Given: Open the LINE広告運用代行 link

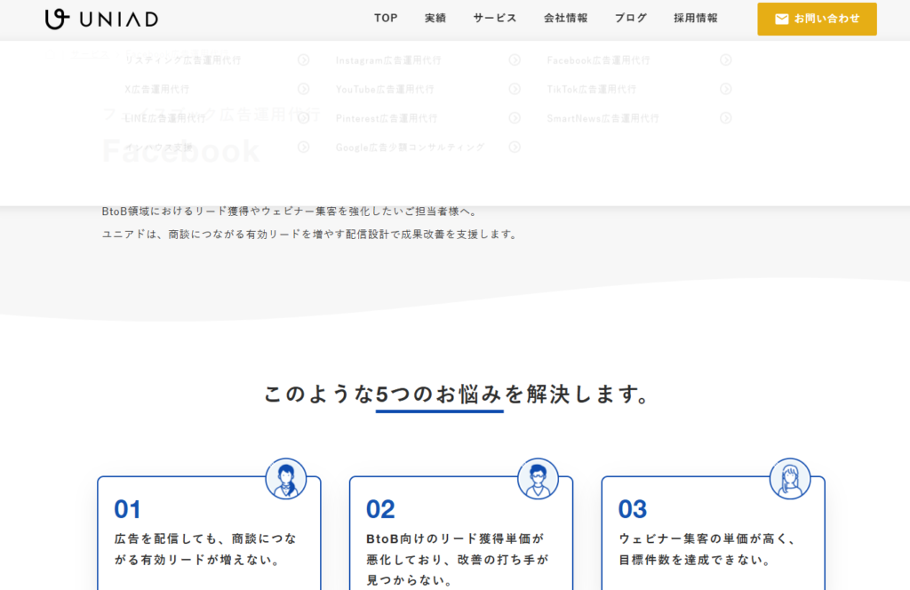Looking at the screenshot, I should (165, 118).
